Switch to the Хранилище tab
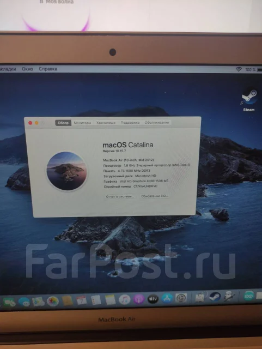 tap(106, 123)
